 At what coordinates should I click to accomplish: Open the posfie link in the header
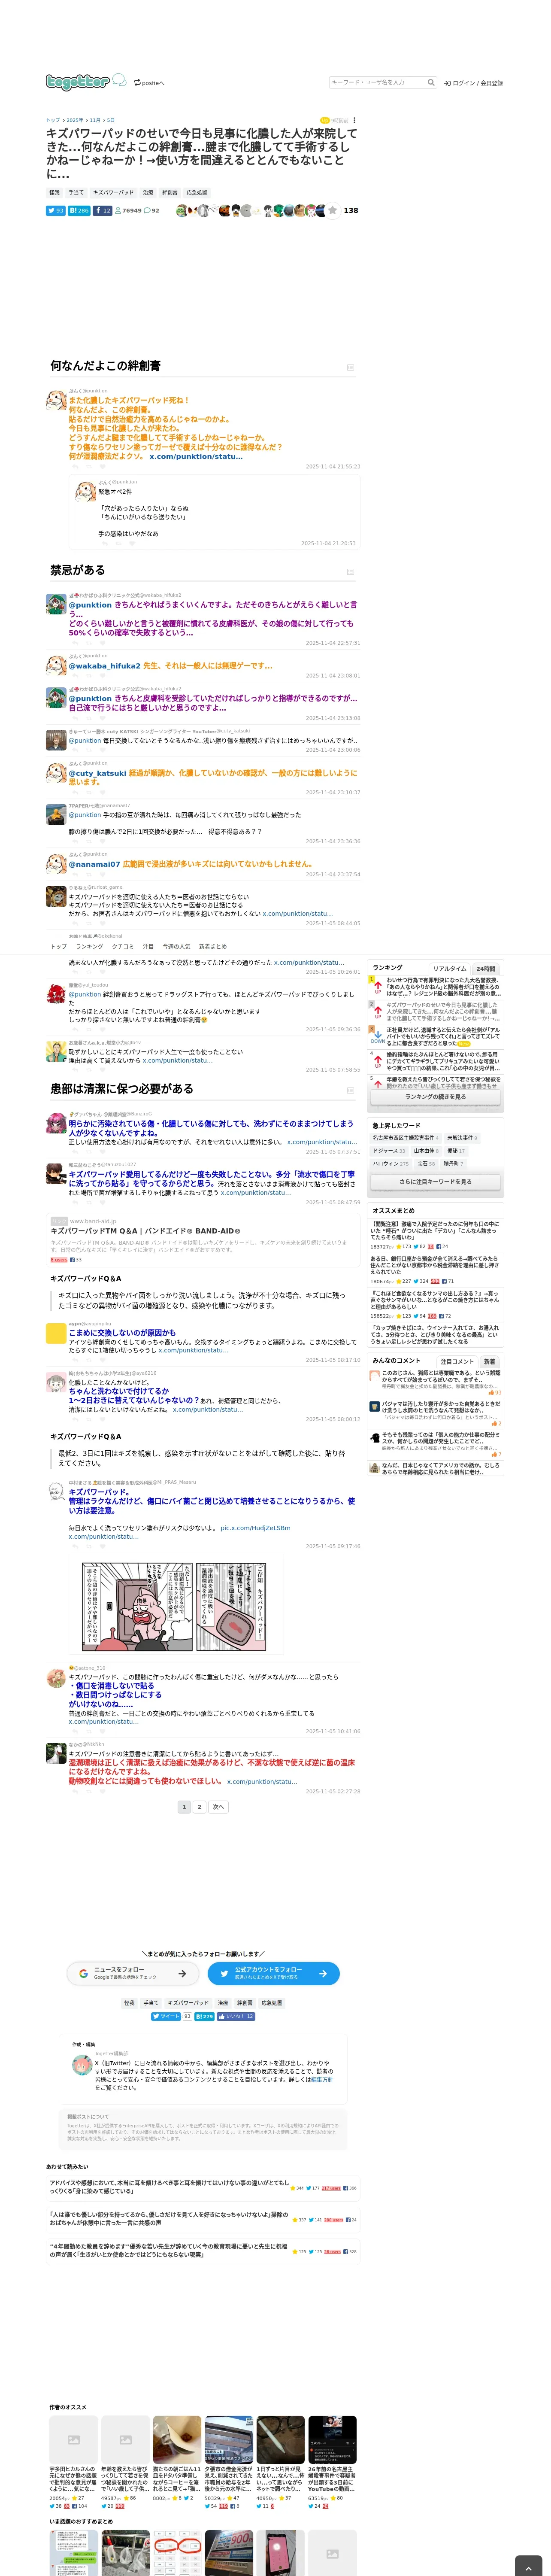pyautogui.click(x=149, y=83)
